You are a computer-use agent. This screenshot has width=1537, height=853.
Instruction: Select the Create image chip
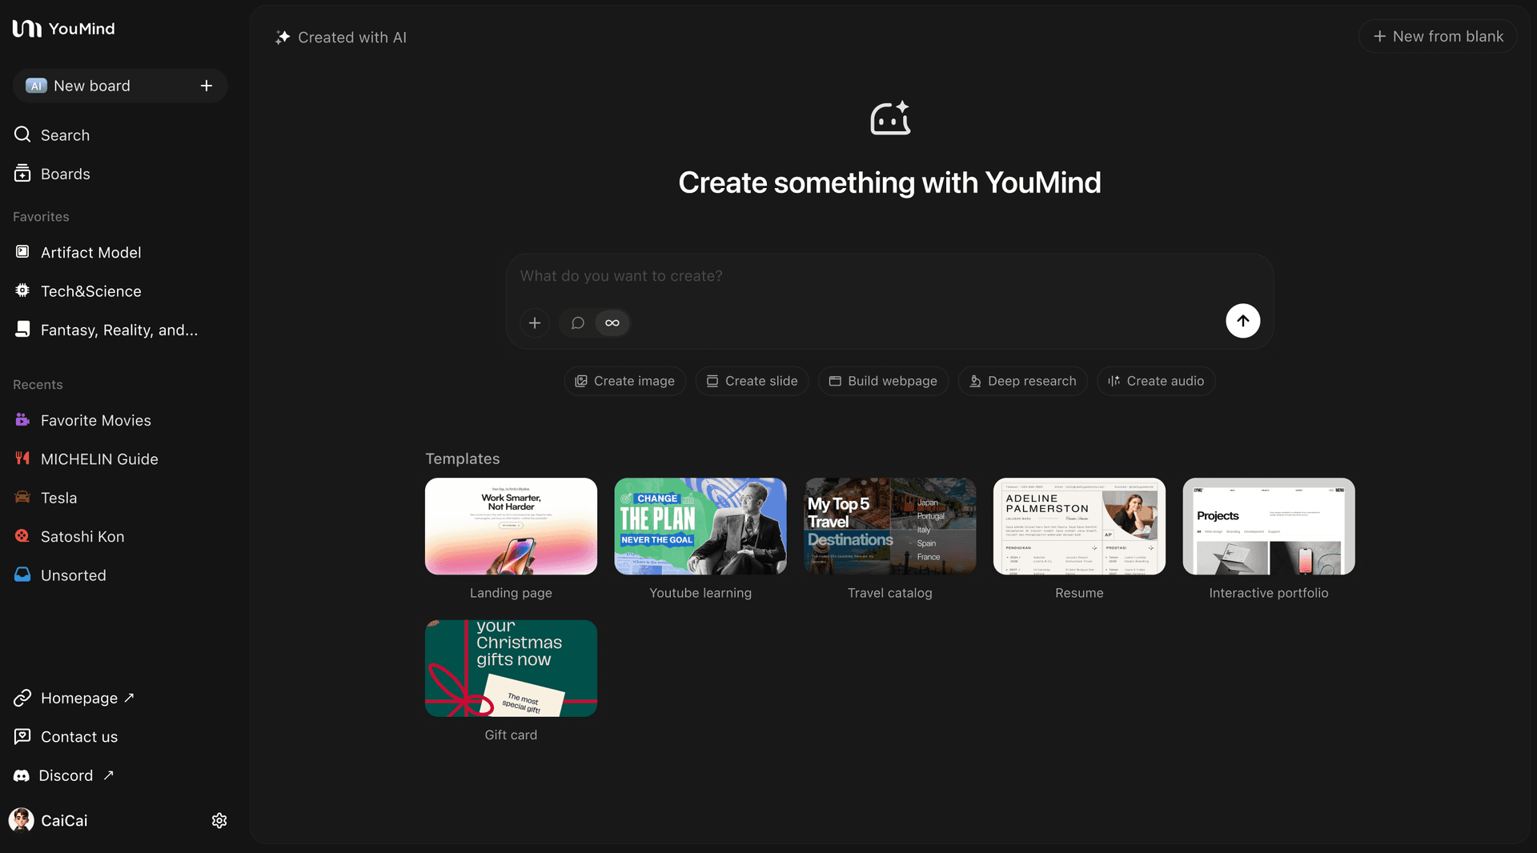point(624,382)
